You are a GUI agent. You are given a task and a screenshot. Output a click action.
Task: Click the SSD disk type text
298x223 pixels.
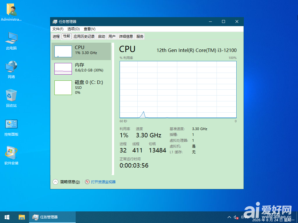coord(78,88)
